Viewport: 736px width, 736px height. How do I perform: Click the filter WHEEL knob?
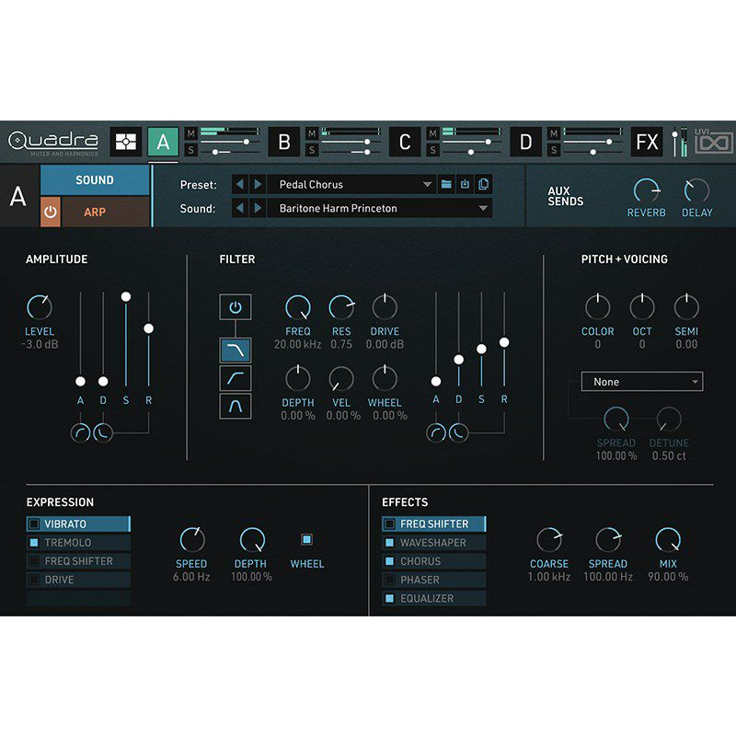(x=385, y=379)
